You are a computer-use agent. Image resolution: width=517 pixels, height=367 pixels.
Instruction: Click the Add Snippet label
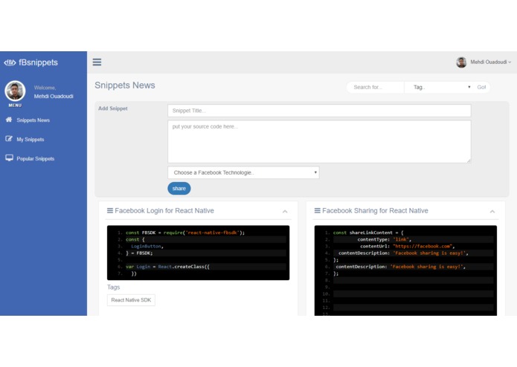point(113,108)
